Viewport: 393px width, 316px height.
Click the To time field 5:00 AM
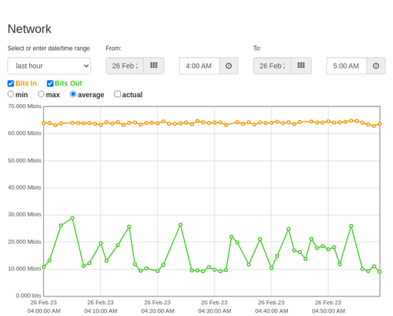coord(347,66)
